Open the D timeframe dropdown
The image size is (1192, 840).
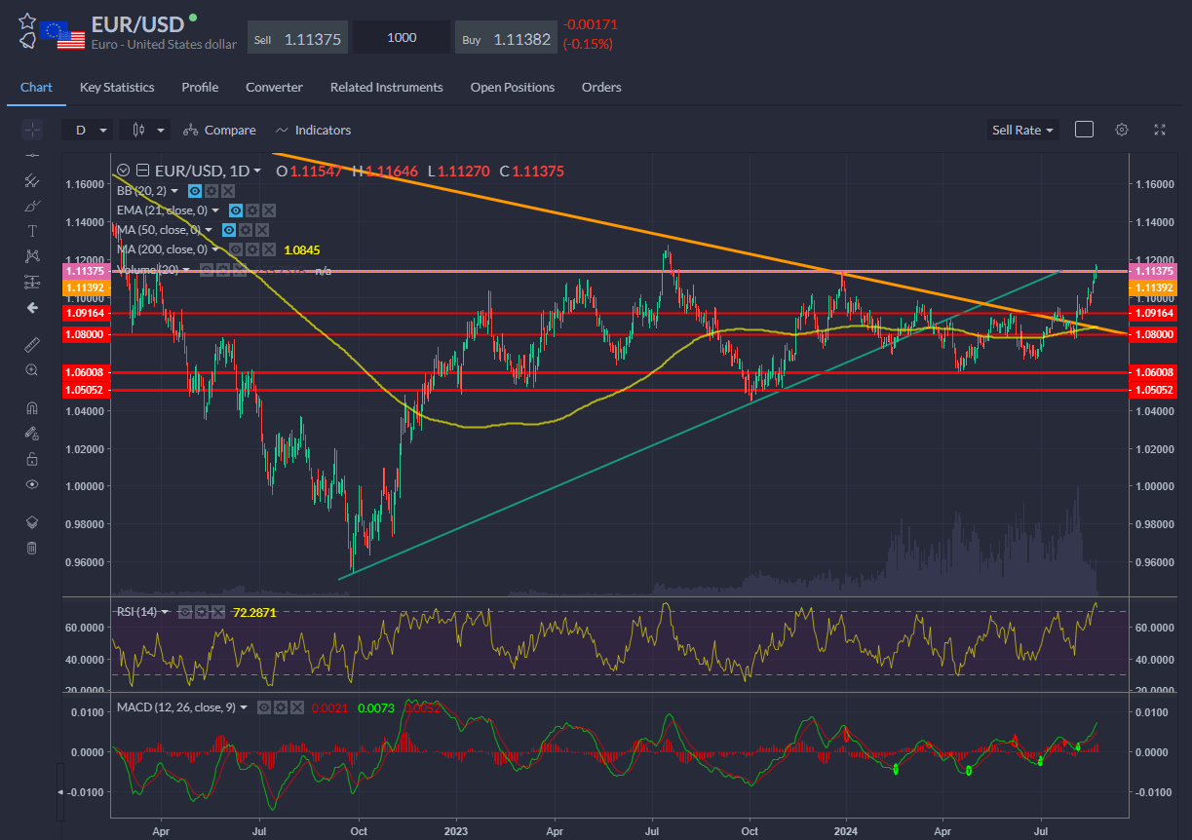(x=87, y=129)
